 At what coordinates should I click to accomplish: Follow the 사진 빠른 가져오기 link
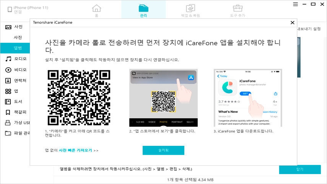point(75,150)
